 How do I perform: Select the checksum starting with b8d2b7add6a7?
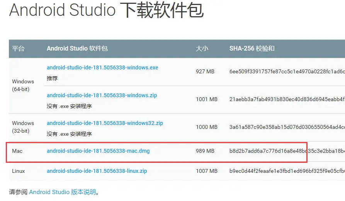pyautogui.click(x=287, y=151)
